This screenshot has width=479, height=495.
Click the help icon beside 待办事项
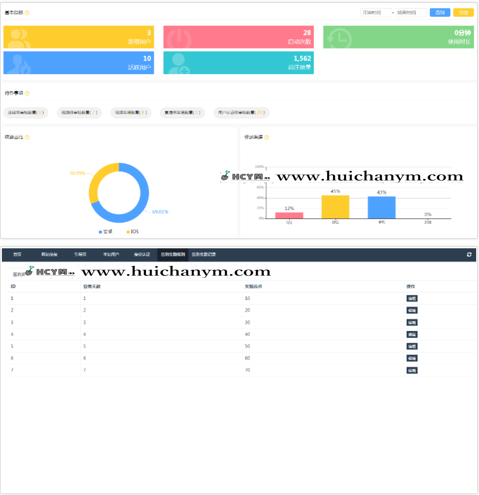[27, 93]
